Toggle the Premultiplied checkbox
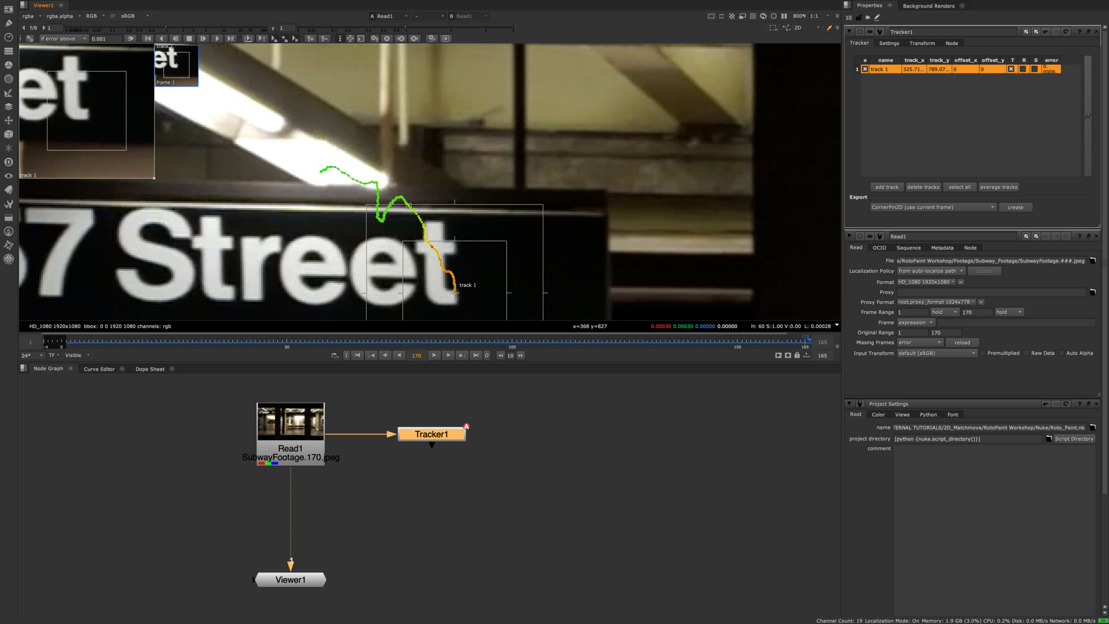The height and width of the screenshot is (624, 1109). 983,353
